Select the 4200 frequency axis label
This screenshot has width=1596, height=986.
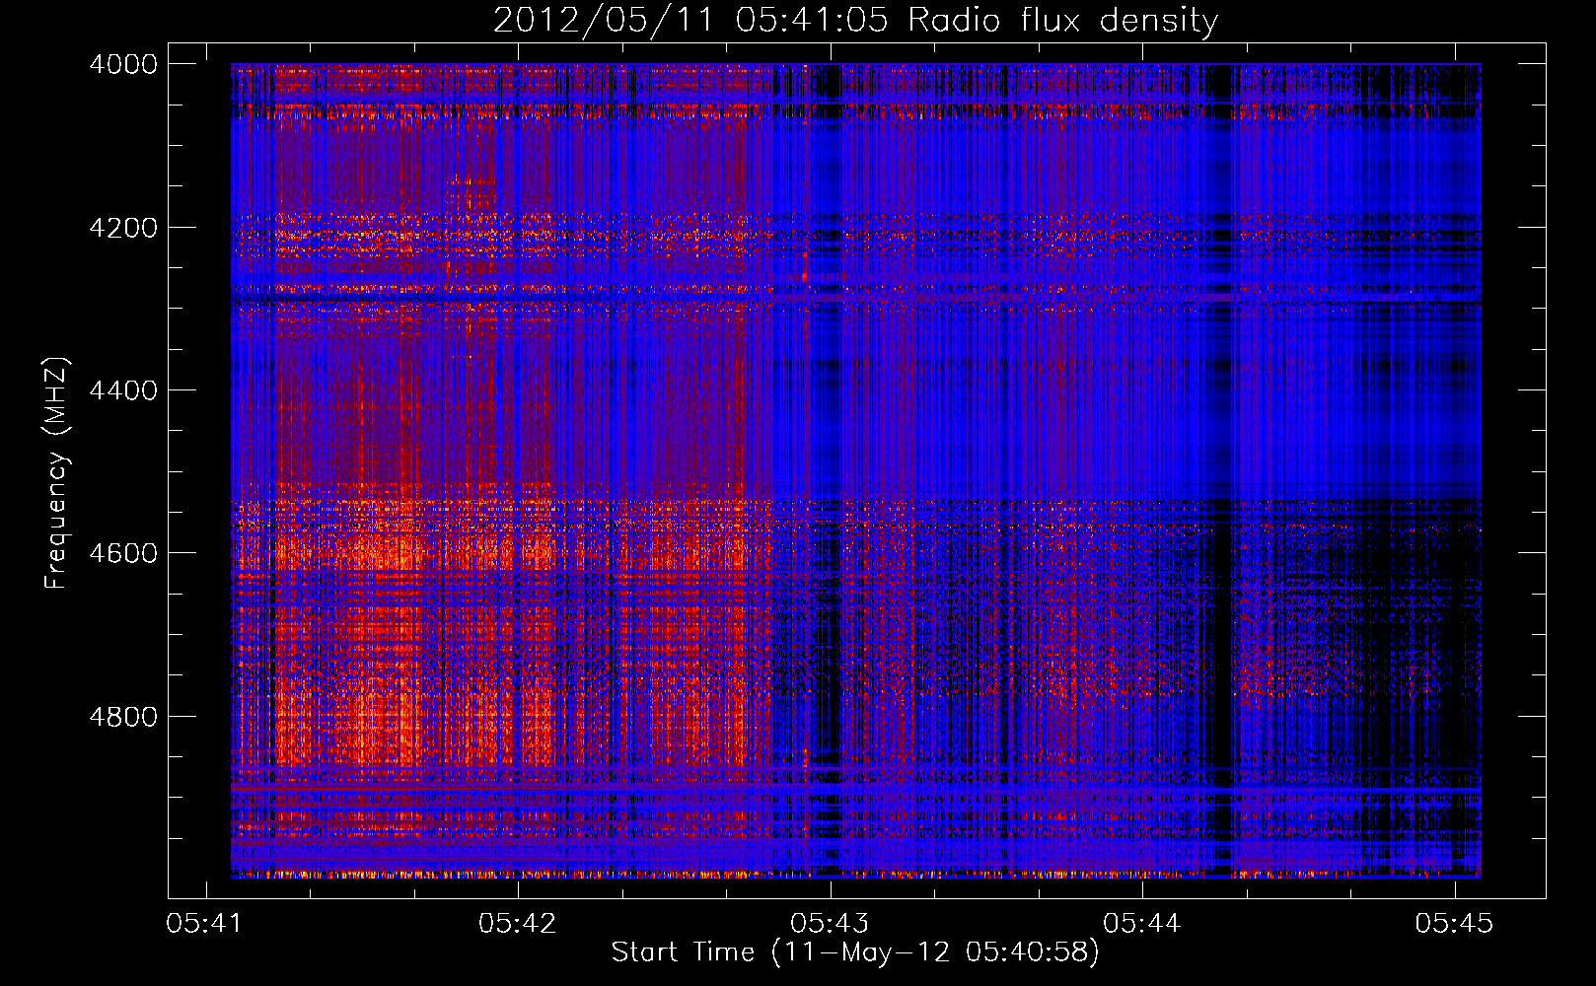[x=123, y=228]
